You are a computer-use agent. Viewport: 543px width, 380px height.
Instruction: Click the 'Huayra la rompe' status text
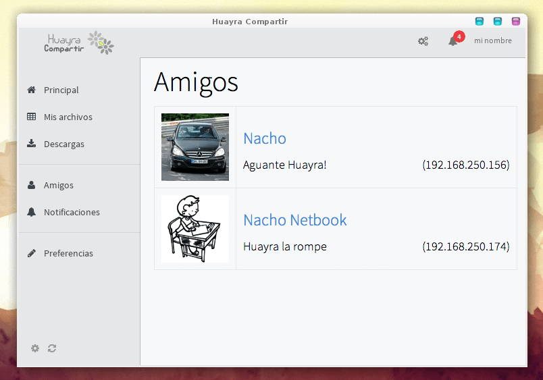click(x=285, y=247)
